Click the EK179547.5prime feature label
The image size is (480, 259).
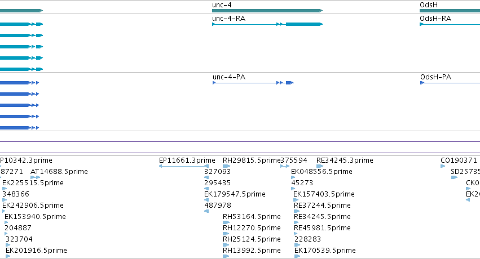235,194
